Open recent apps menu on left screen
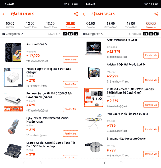Screen dimensions: 161x168 (57, 163)
